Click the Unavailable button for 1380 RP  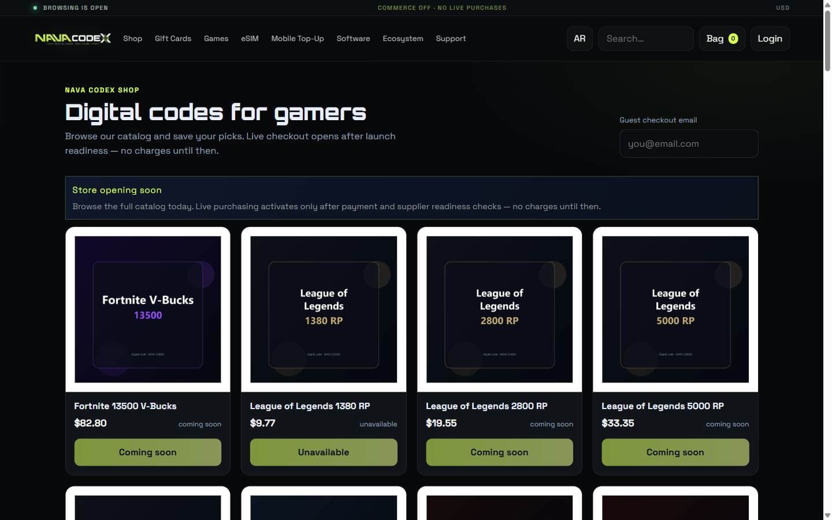coord(324,452)
